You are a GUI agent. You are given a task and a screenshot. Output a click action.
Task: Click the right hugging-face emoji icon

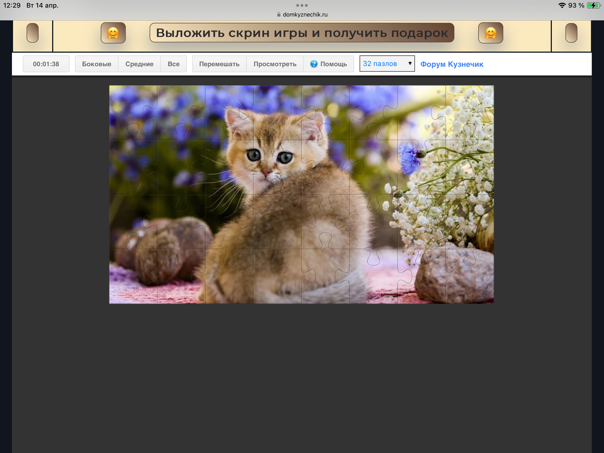click(490, 33)
